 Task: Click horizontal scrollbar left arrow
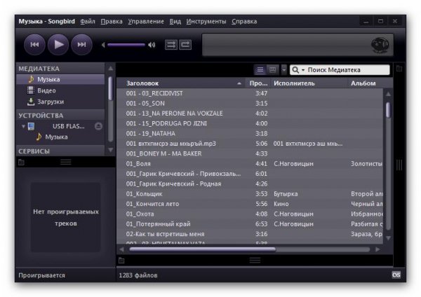pyautogui.click(x=121, y=249)
